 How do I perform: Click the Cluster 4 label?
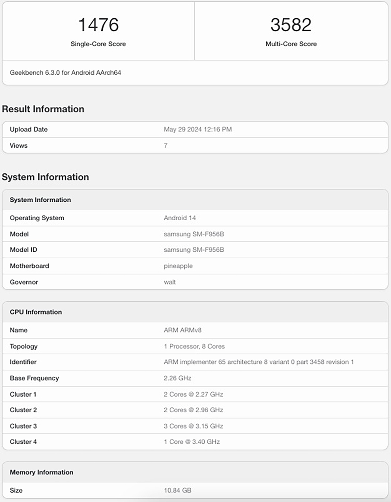(23, 442)
